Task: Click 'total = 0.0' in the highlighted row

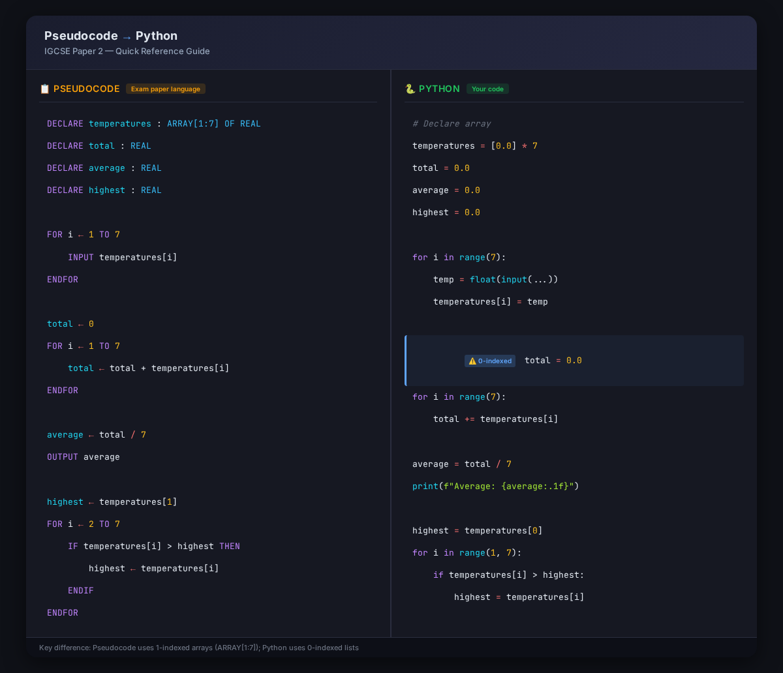Action: (553, 361)
